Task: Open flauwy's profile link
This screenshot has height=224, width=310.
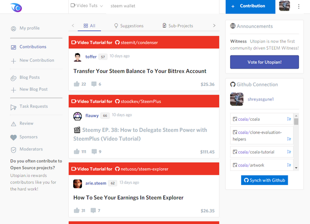Action: pyautogui.click(x=92, y=115)
